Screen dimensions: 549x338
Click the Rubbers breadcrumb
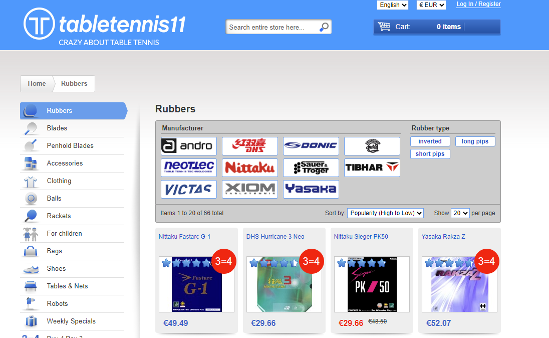click(74, 83)
